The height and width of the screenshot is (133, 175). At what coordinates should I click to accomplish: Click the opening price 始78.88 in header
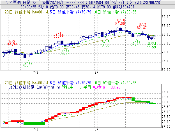point(57,7)
